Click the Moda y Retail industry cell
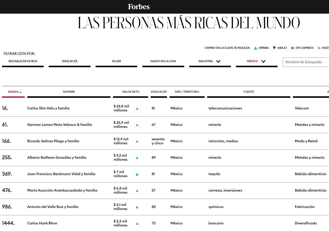The image size is (329, 232). click(x=306, y=141)
